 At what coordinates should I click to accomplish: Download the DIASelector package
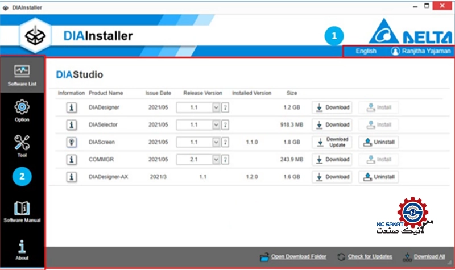[332, 124]
